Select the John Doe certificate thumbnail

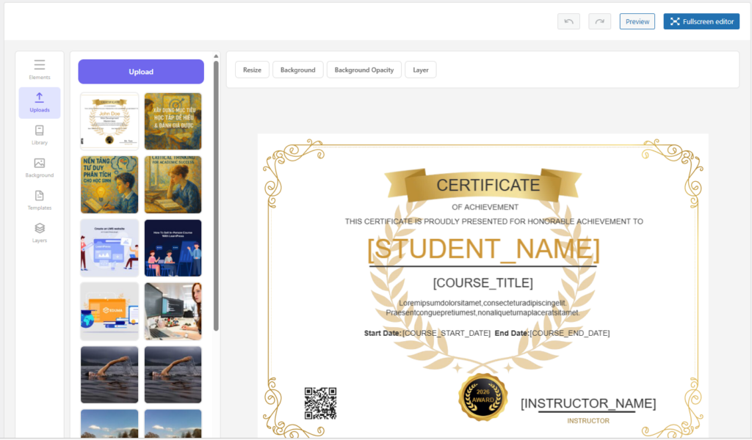pos(109,121)
